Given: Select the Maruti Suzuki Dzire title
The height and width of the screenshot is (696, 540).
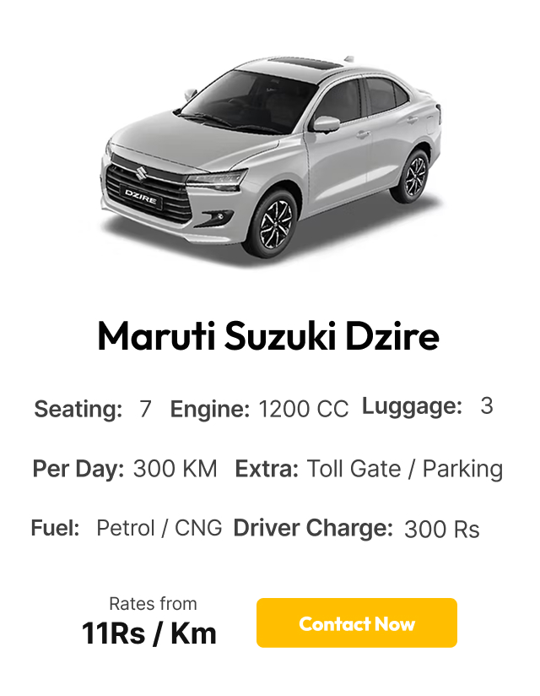Looking at the screenshot, I should (268, 335).
